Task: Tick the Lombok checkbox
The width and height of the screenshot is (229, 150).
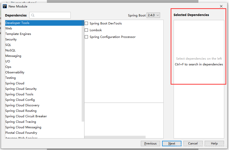Action: point(86,30)
